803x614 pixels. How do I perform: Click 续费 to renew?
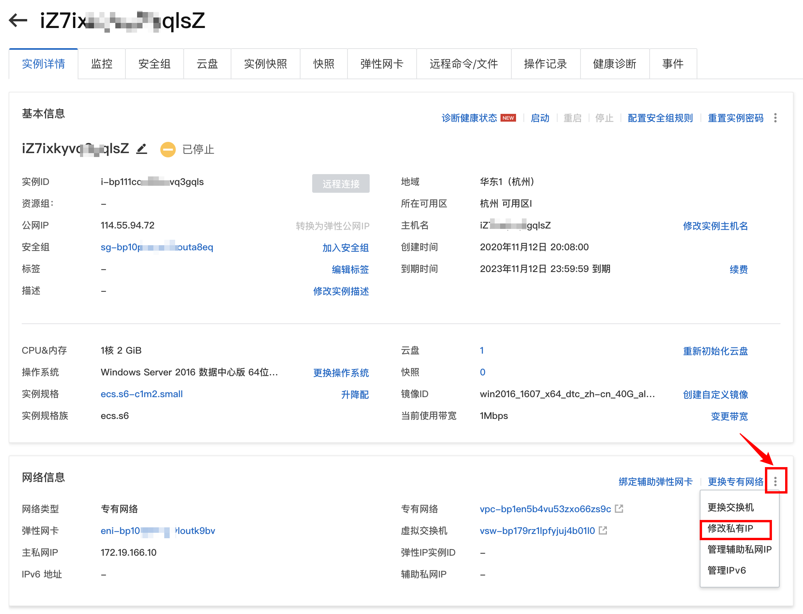[x=739, y=269]
